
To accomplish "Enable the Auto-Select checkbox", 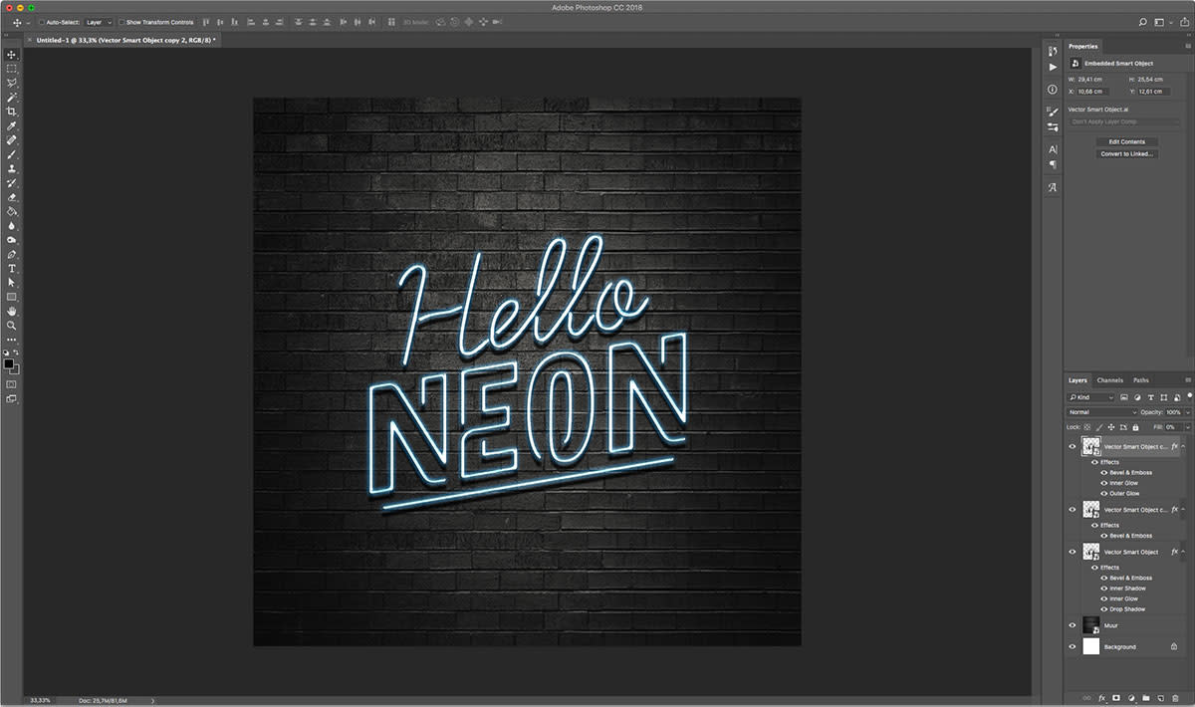I will point(41,22).
